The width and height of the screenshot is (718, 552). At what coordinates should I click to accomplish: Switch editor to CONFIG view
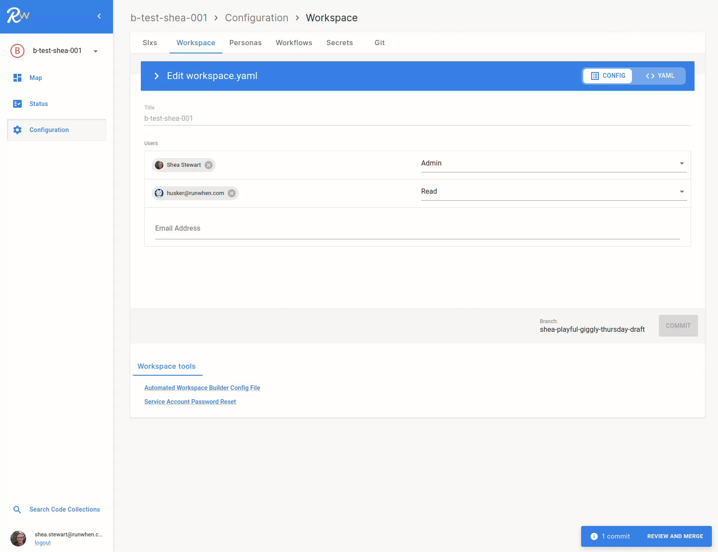(x=608, y=76)
